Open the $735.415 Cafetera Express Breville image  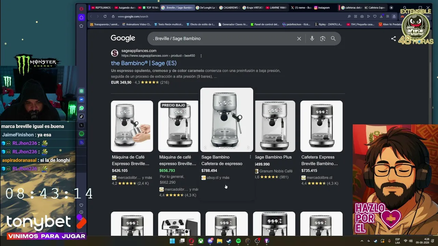(x=321, y=126)
